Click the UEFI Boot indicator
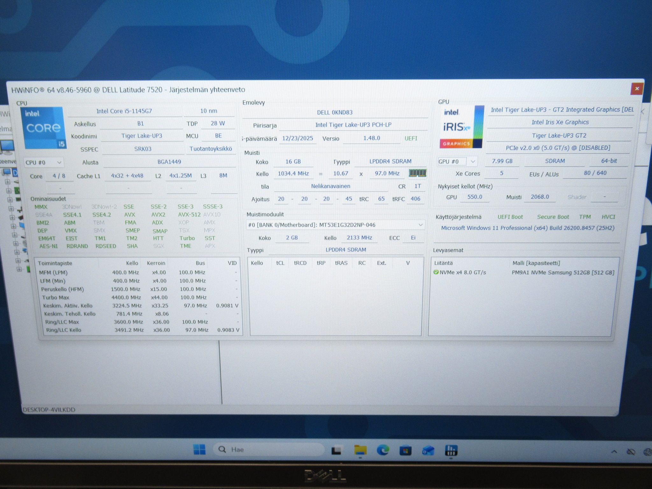Image resolution: width=652 pixels, height=489 pixels. point(510,217)
